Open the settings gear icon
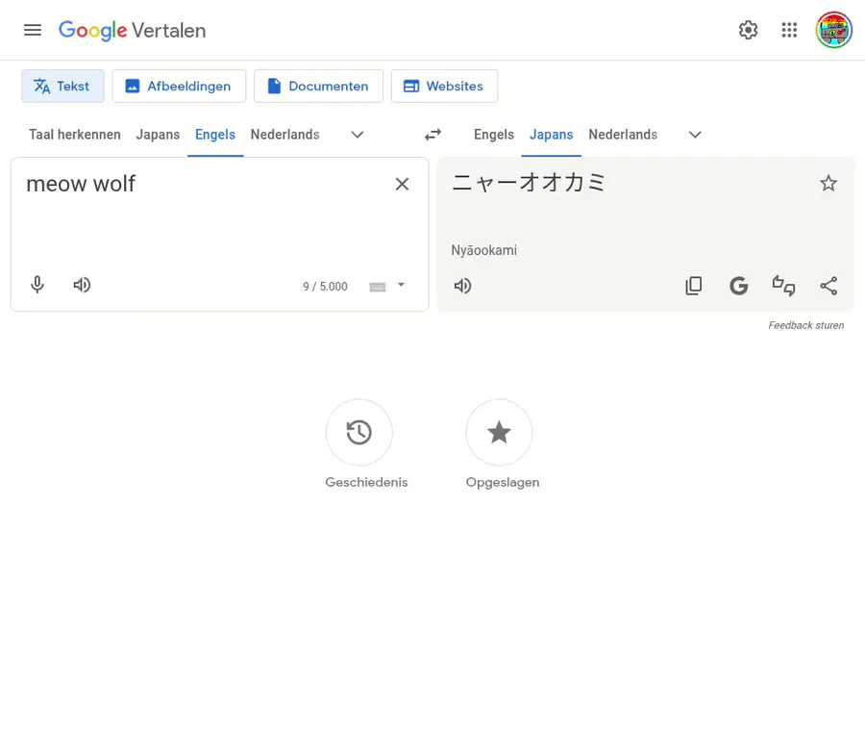 748,30
